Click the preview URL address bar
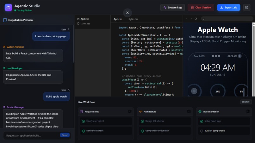This screenshot has width=255, height=143. 227,19
